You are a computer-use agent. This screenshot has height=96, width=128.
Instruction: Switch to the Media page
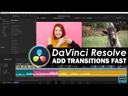pyautogui.click(x=40, y=82)
